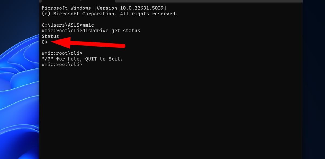Screen dimensions: 325x159
Task: Click the Microsoft Windows version line
Action: coord(104,8)
